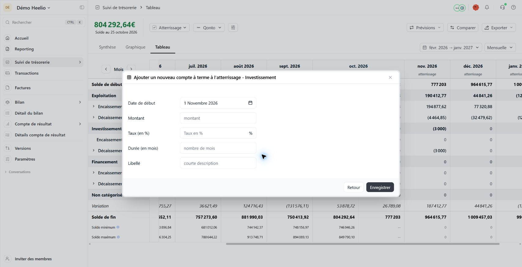522x267 pixels.
Task: Open the help question mark icon
Action: coord(513,8)
